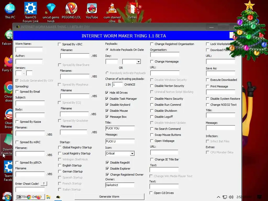Click the Generate Worm button
This screenshot has width=268, height=201.
coord(109,197)
